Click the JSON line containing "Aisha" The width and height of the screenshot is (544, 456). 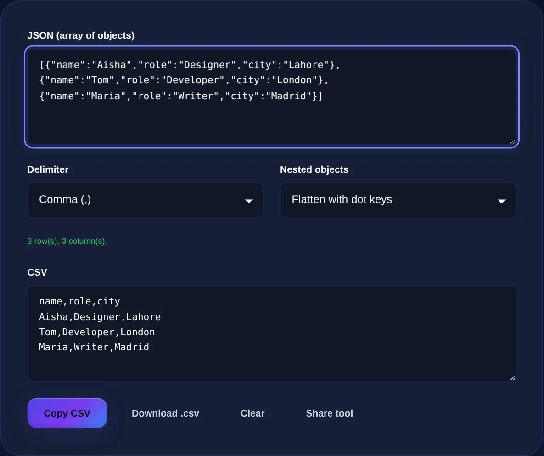[190, 65]
